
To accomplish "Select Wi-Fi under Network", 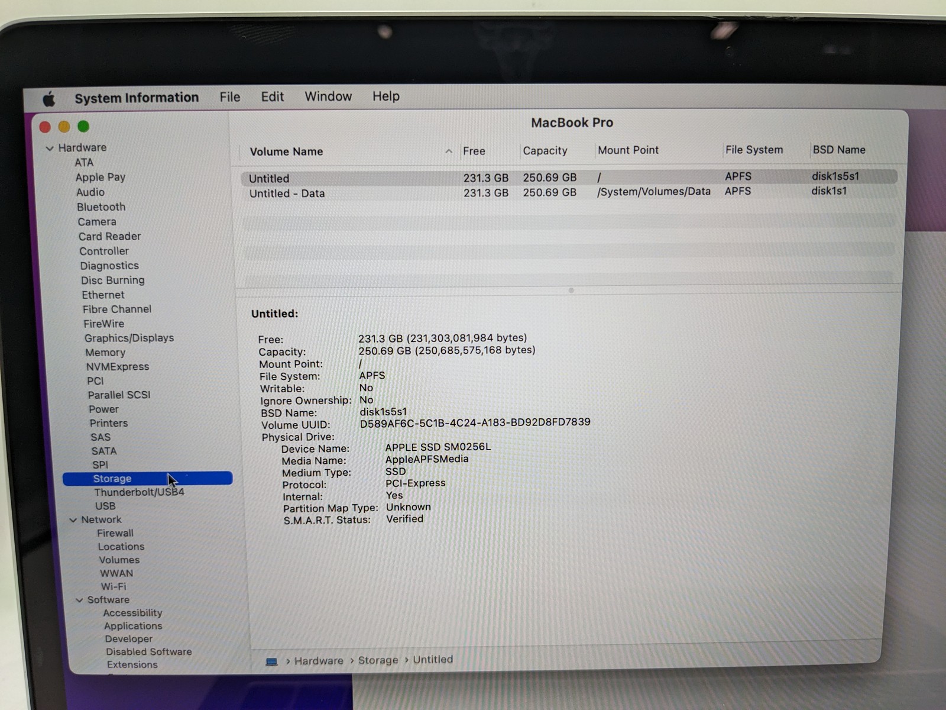I will pos(114,586).
